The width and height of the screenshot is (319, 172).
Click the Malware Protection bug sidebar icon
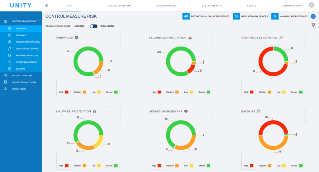pos(10,55)
